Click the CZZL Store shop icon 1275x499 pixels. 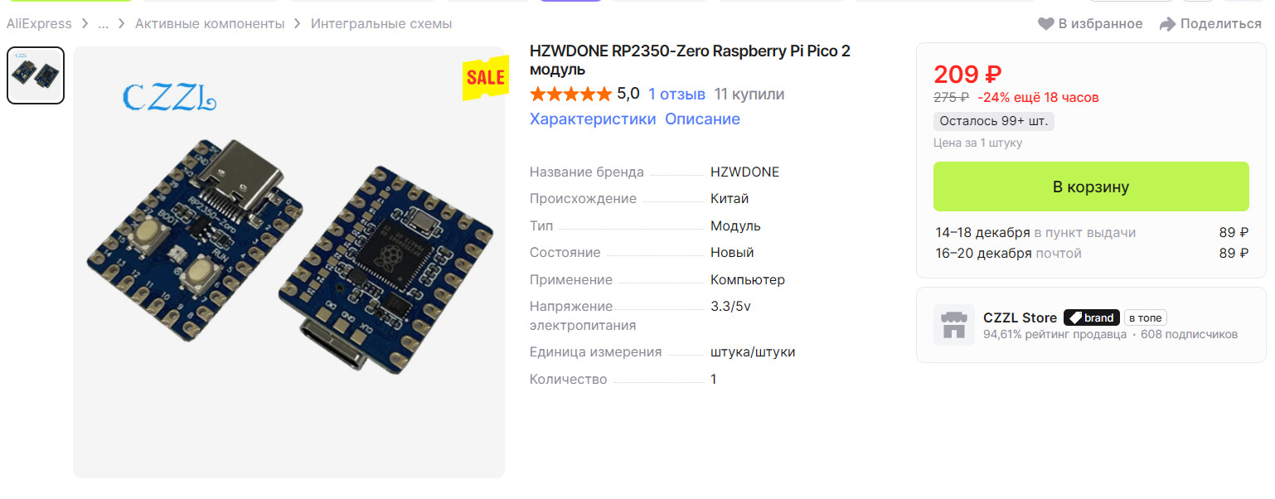[x=954, y=325]
